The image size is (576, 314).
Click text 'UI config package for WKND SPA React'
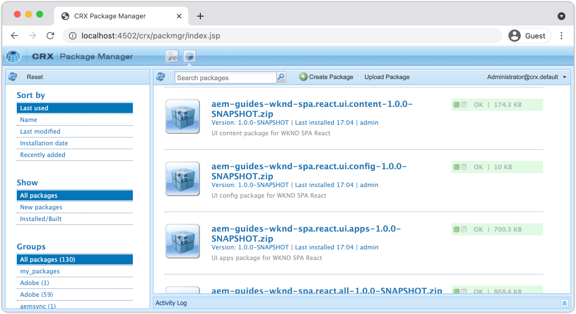click(269, 195)
